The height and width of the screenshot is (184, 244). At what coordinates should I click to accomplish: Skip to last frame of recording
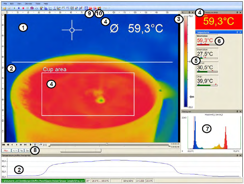25,145
